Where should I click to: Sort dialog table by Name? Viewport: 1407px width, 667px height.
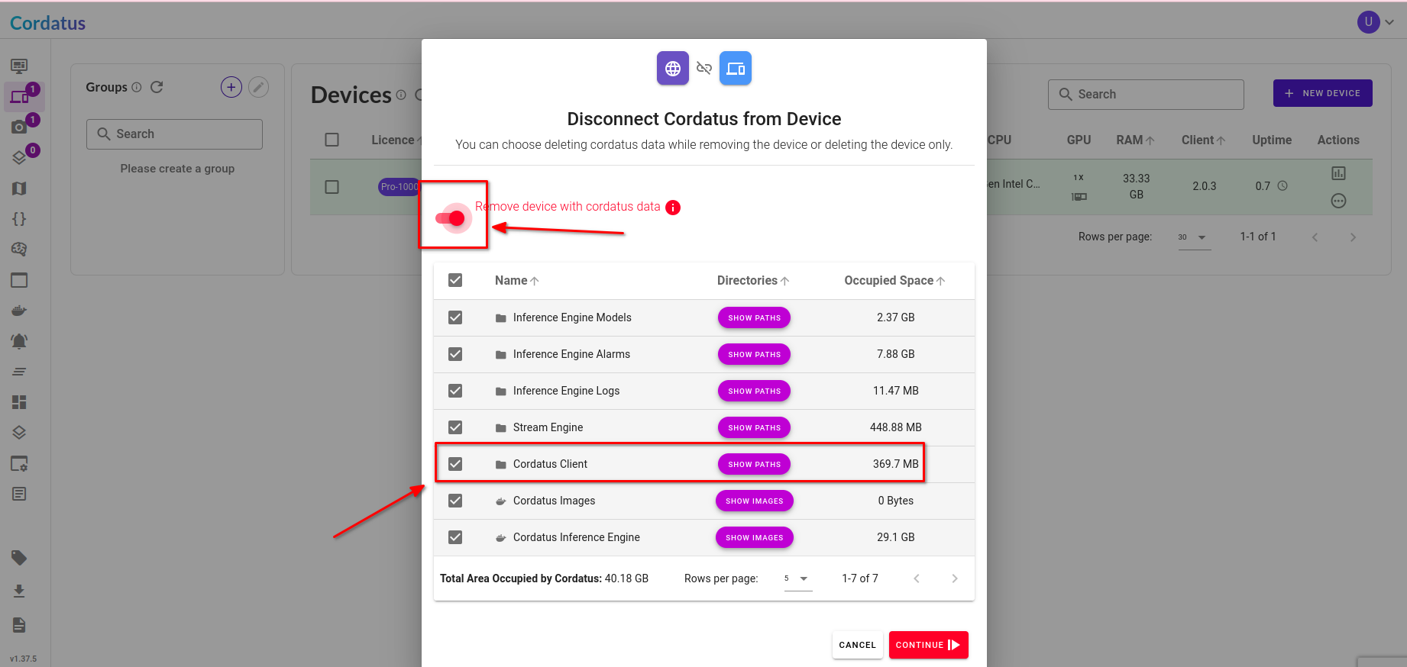tap(517, 281)
